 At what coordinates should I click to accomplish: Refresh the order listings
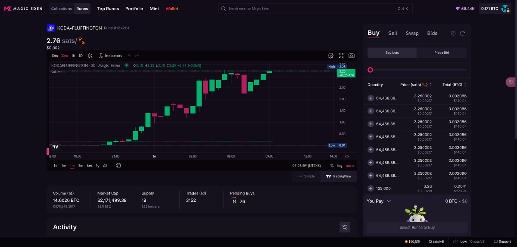click(462, 33)
